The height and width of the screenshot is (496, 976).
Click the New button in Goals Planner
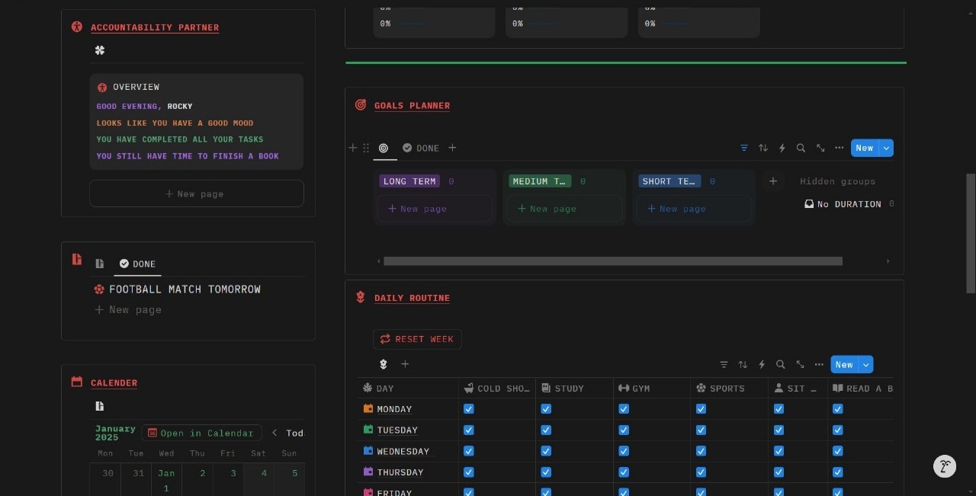865,148
